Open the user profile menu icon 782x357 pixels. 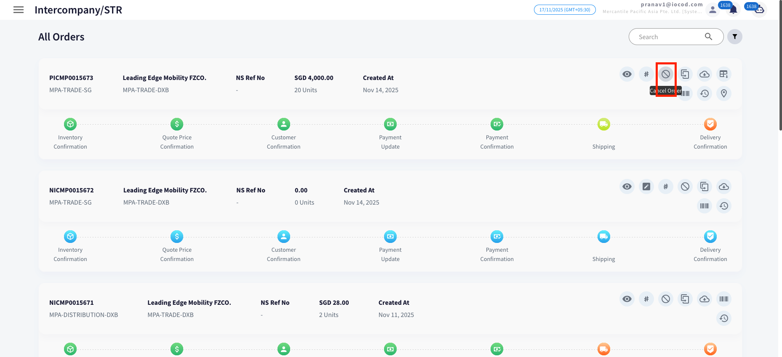pos(713,10)
